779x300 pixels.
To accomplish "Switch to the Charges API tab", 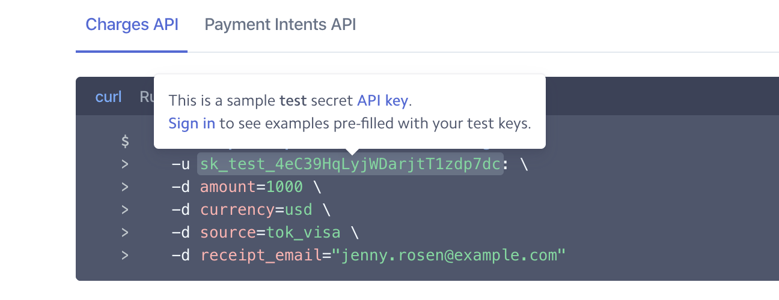I will [x=132, y=25].
